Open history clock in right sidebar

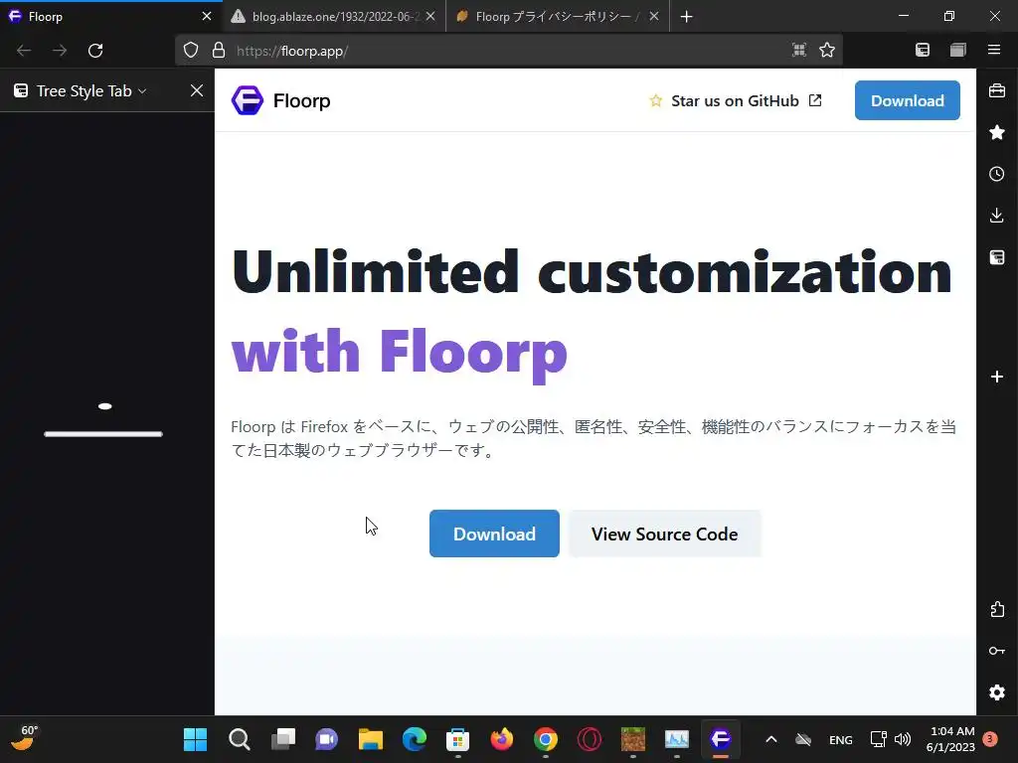click(997, 174)
